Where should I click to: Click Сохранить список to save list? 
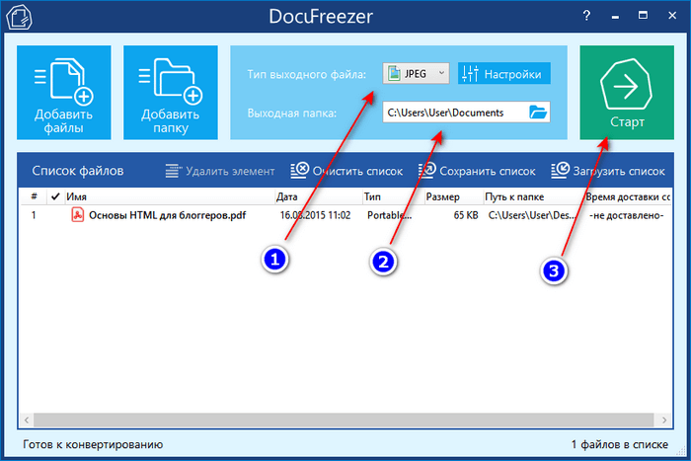click(x=477, y=171)
